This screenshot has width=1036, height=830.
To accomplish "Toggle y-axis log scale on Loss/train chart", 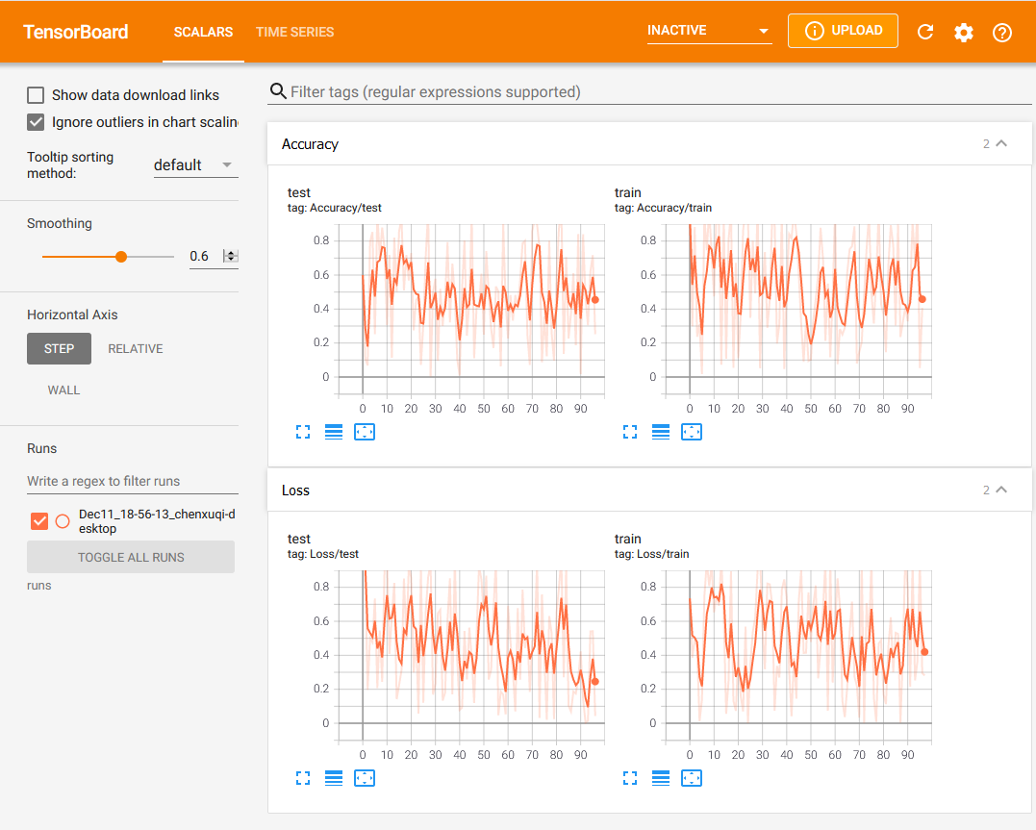I will tap(661, 778).
